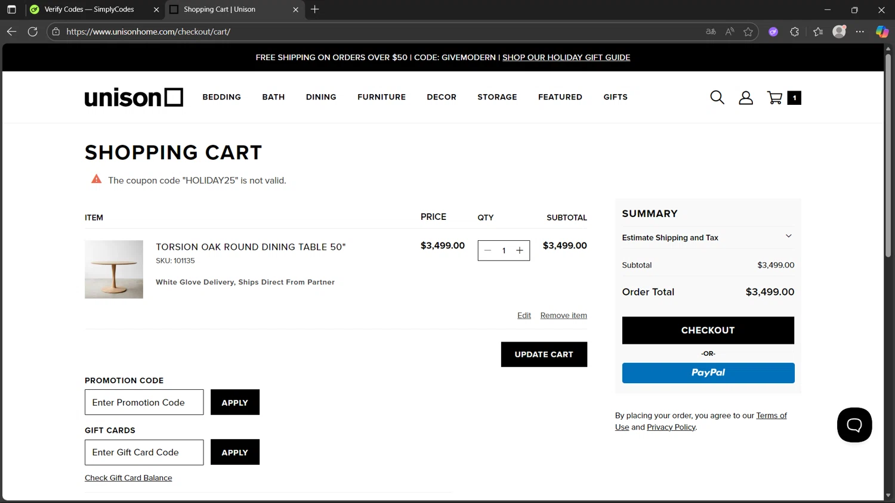Open the Storage menu

(x=497, y=97)
